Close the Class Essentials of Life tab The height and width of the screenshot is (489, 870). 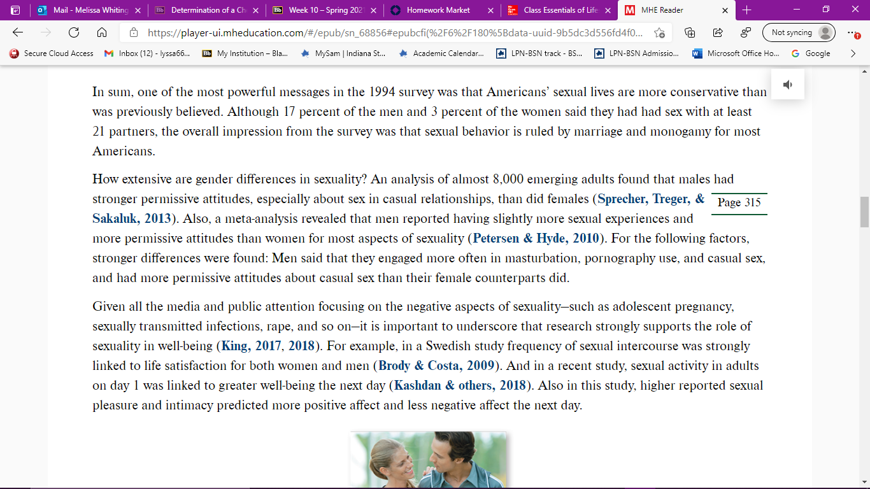(607, 10)
